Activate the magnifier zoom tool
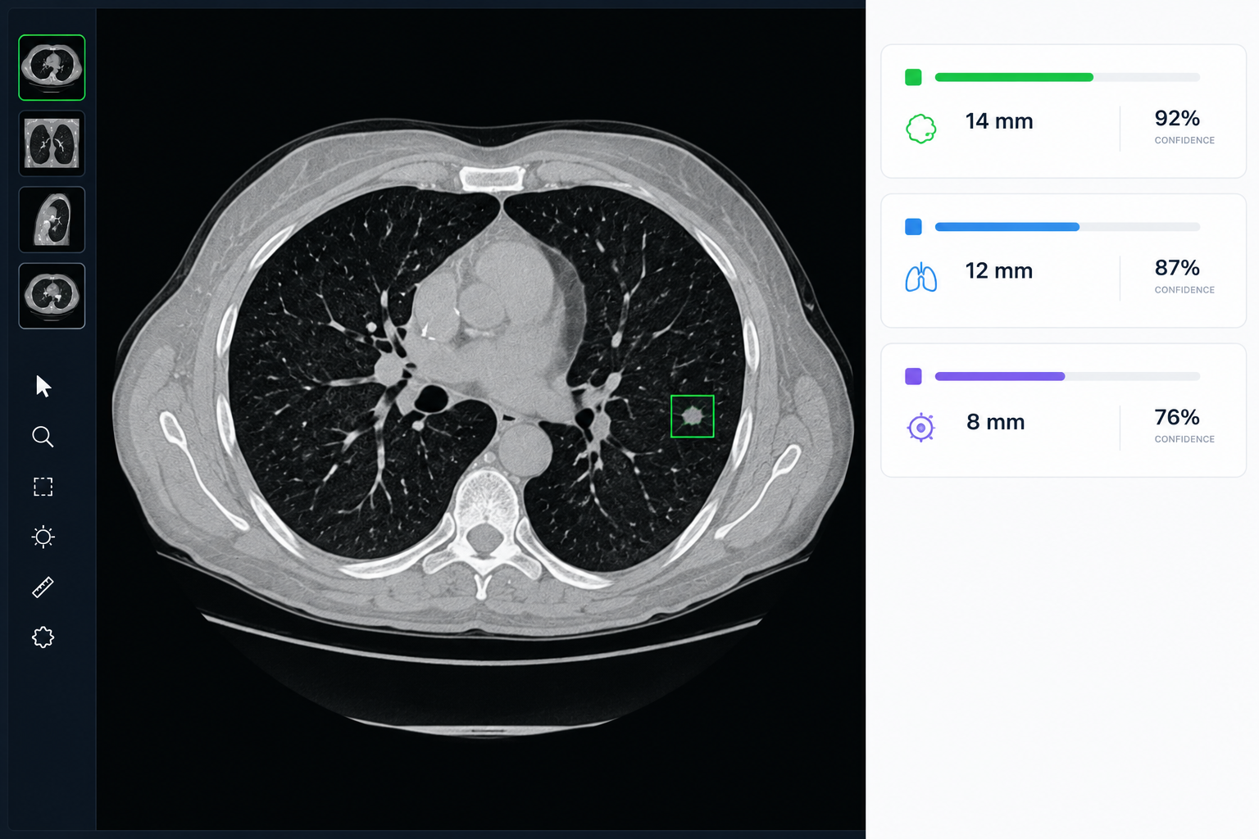 click(43, 437)
